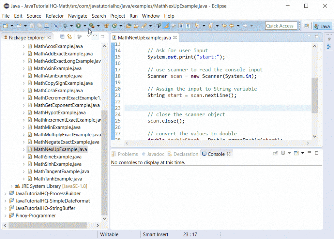Click the Java perspective button
Viewport: 334px width, 239px height.
coord(322,26)
